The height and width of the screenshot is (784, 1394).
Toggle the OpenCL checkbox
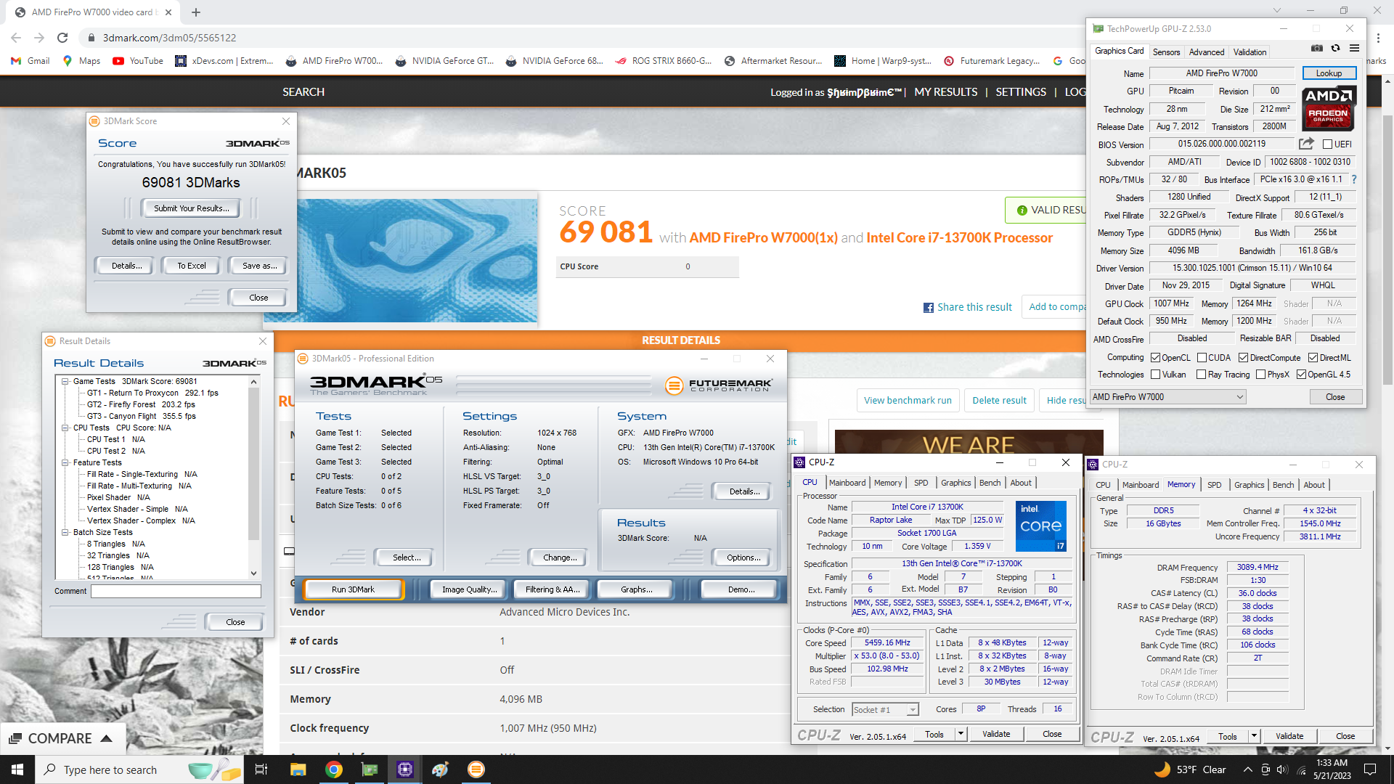tap(1155, 357)
